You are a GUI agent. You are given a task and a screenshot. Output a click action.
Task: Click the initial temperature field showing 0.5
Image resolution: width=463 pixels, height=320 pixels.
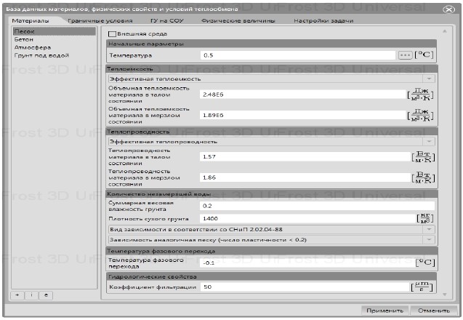pyautogui.click(x=298, y=55)
